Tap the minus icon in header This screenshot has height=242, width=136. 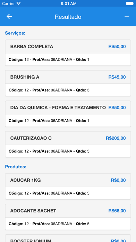127,16
